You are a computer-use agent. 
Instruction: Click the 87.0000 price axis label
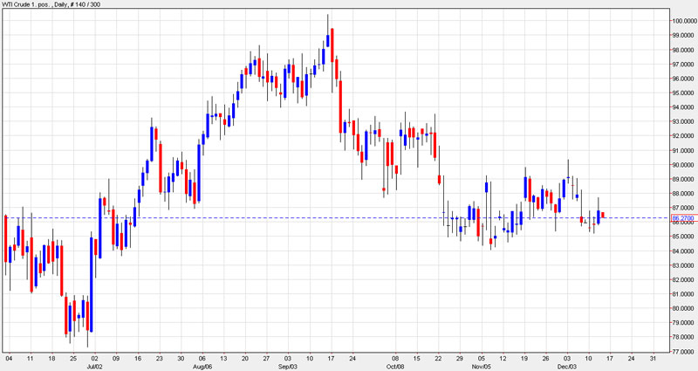click(684, 208)
